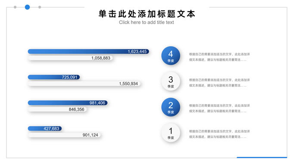
Task: Select the white bar labeled 846,356
Action: (57, 109)
